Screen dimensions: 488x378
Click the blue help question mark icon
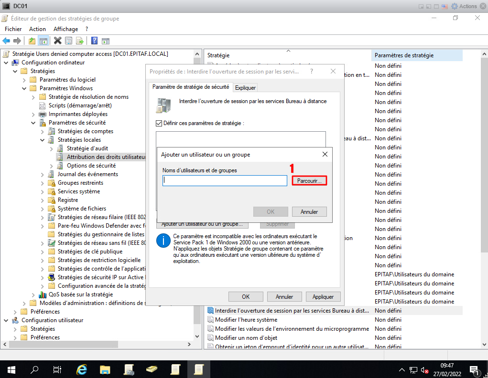tap(95, 41)
